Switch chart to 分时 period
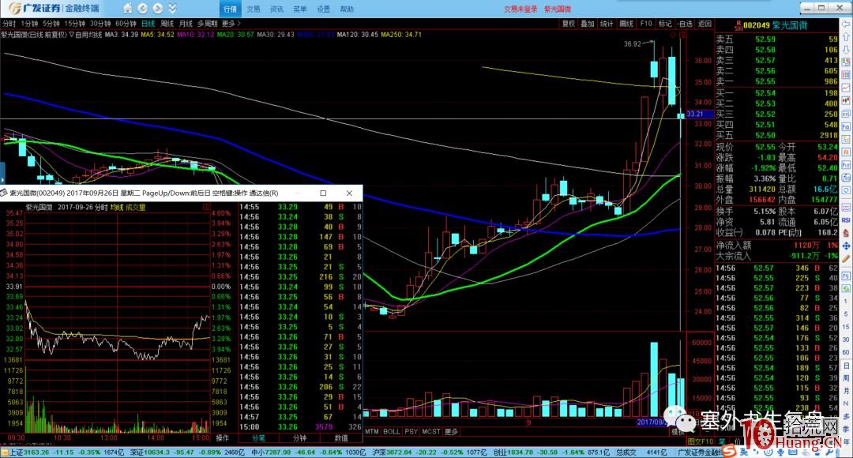 tap(9, 24)
